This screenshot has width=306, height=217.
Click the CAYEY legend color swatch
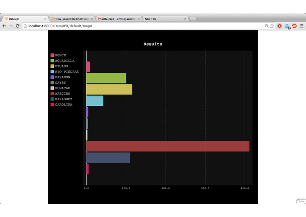tap(52, 83)
